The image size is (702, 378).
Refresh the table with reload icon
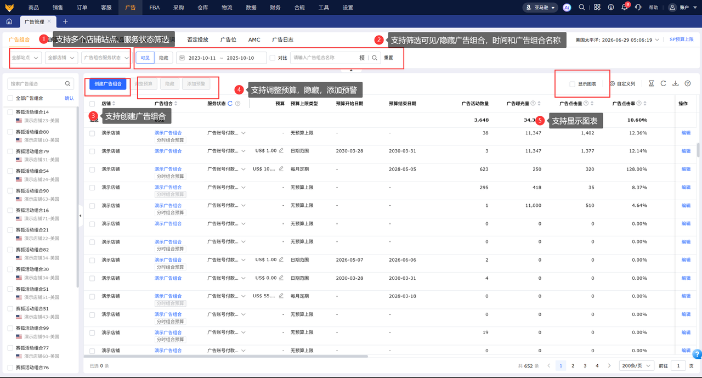[663, 84]
